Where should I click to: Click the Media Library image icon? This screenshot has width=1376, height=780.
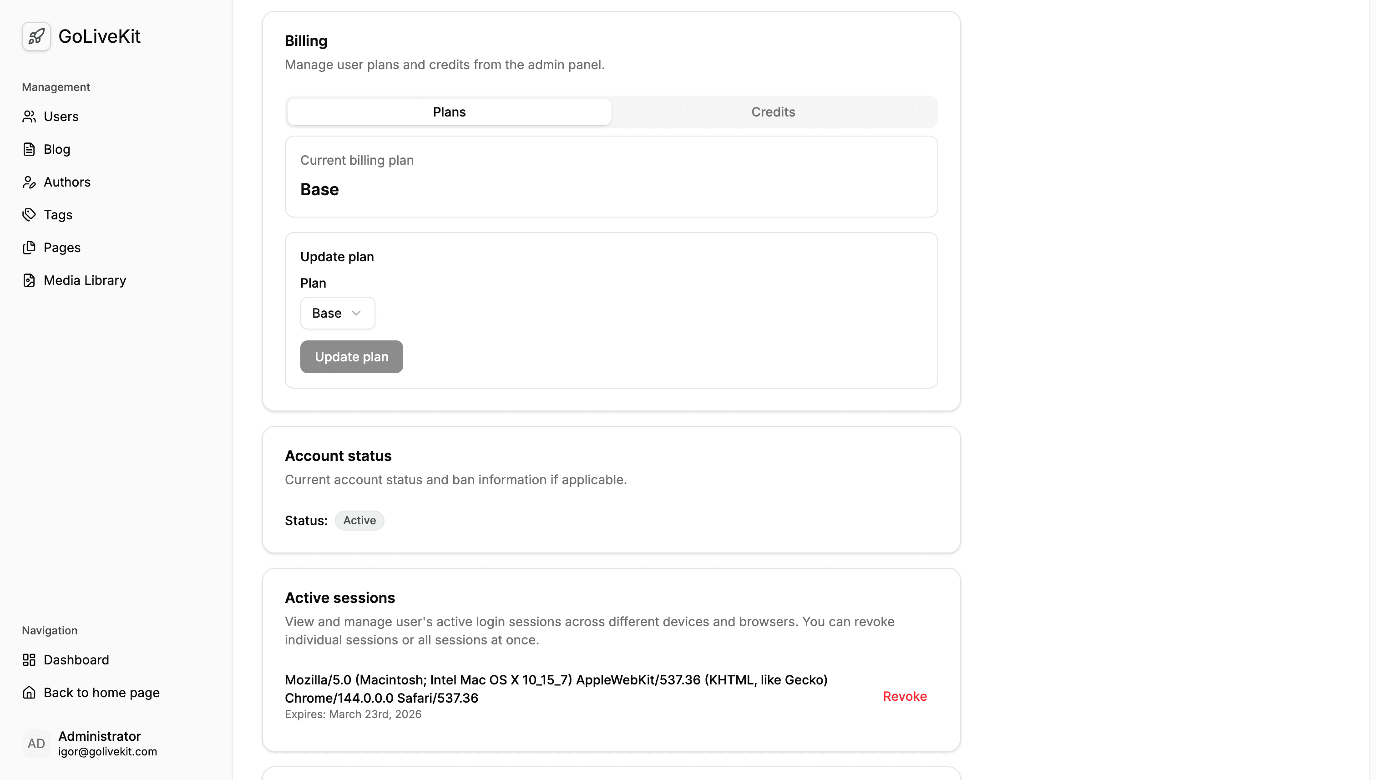pyautogui.click(x=29, y=280)
